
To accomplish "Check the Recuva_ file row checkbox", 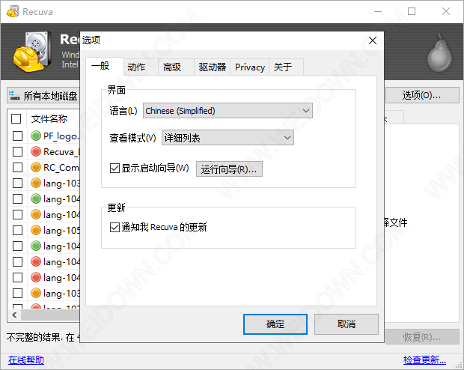I will tap(17, 151).
